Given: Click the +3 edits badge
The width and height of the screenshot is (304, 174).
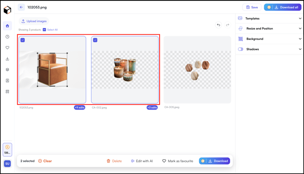Looking at the screenshot, I should (152, 107).
